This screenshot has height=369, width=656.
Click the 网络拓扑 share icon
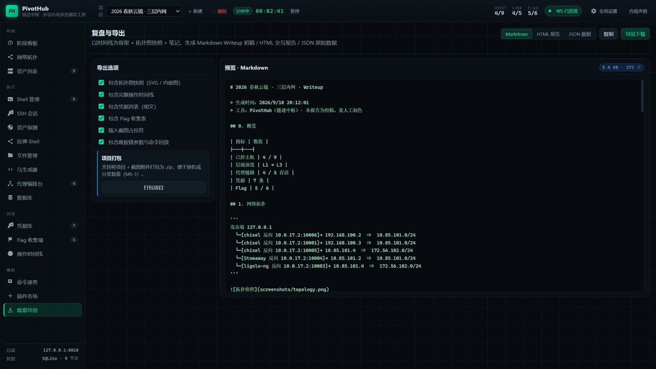pyautogui.click(x=10, y=57)
